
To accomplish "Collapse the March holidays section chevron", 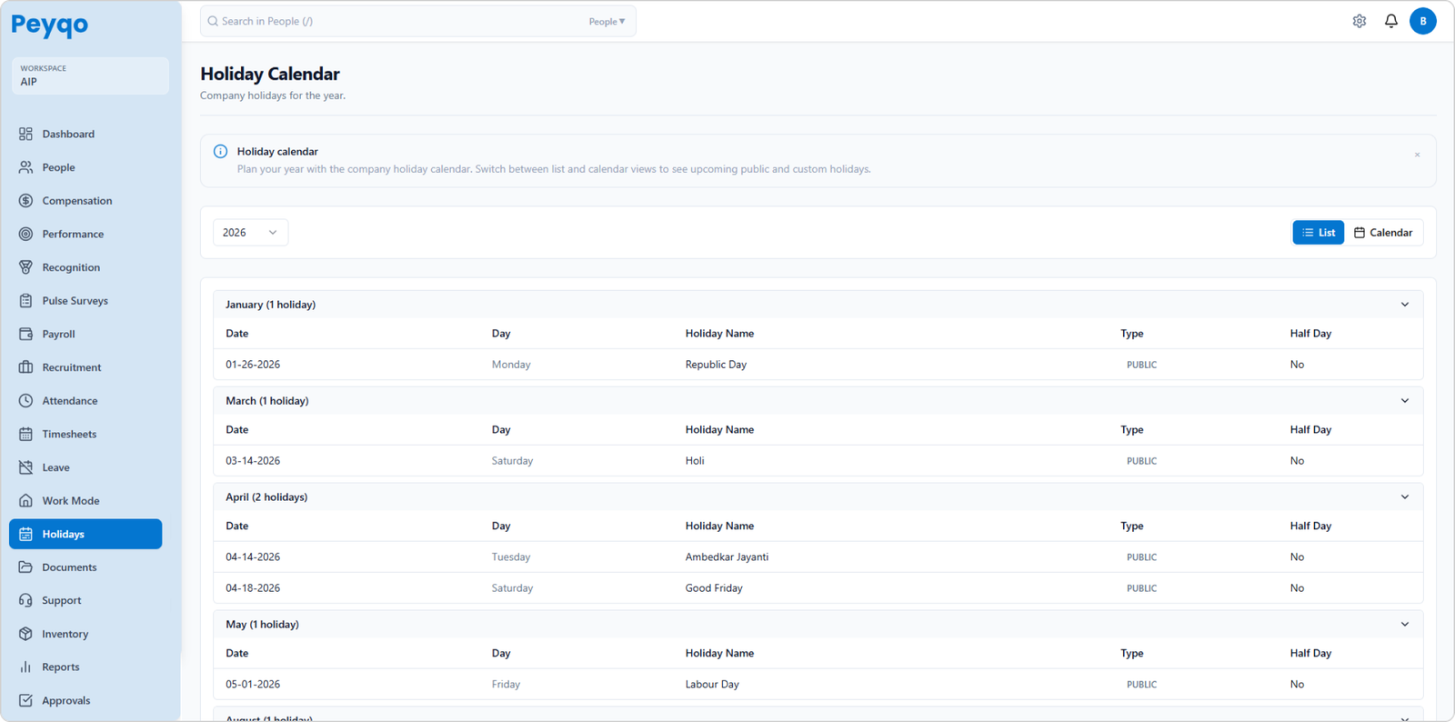I will [x=1405, y=401].
